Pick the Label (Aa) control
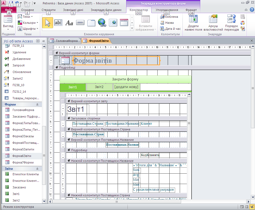255x210 pixels. click(x=69, y=23)
